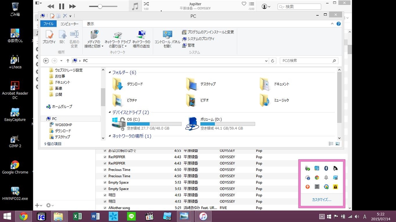Screen dimensions: 396x222
Task: Click the Explorer up-folder arrow
Action: [68, 61]
